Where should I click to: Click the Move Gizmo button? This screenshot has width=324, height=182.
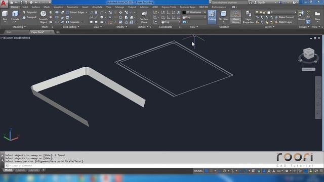pyautogui.click(x=235, y=17)
